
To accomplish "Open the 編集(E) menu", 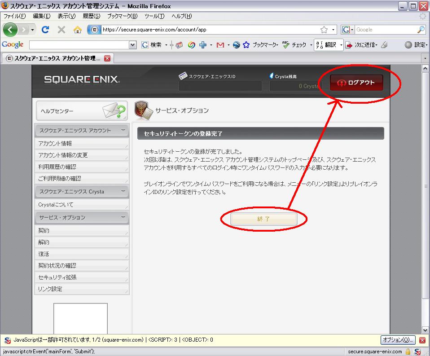I will (42, 16).
